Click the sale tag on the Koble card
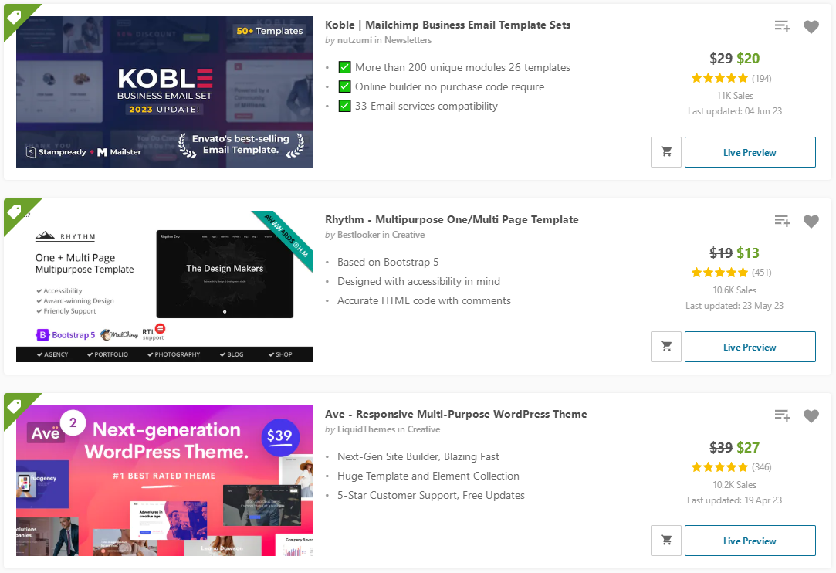Viewport: 836px width, 573px height. coord(15,16)
